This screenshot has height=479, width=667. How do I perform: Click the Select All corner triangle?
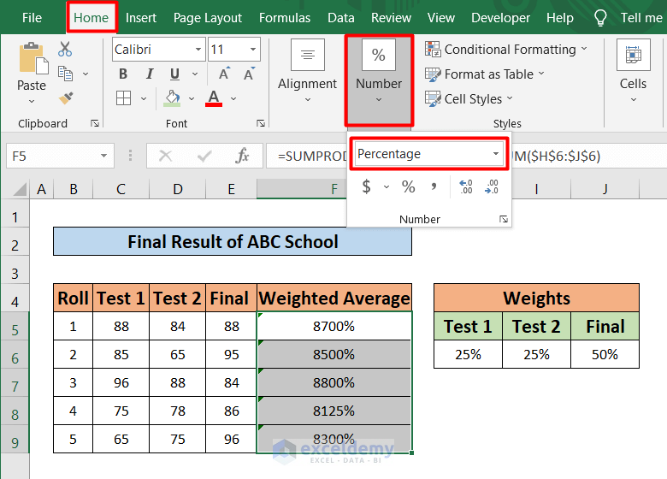coord(19,189)
